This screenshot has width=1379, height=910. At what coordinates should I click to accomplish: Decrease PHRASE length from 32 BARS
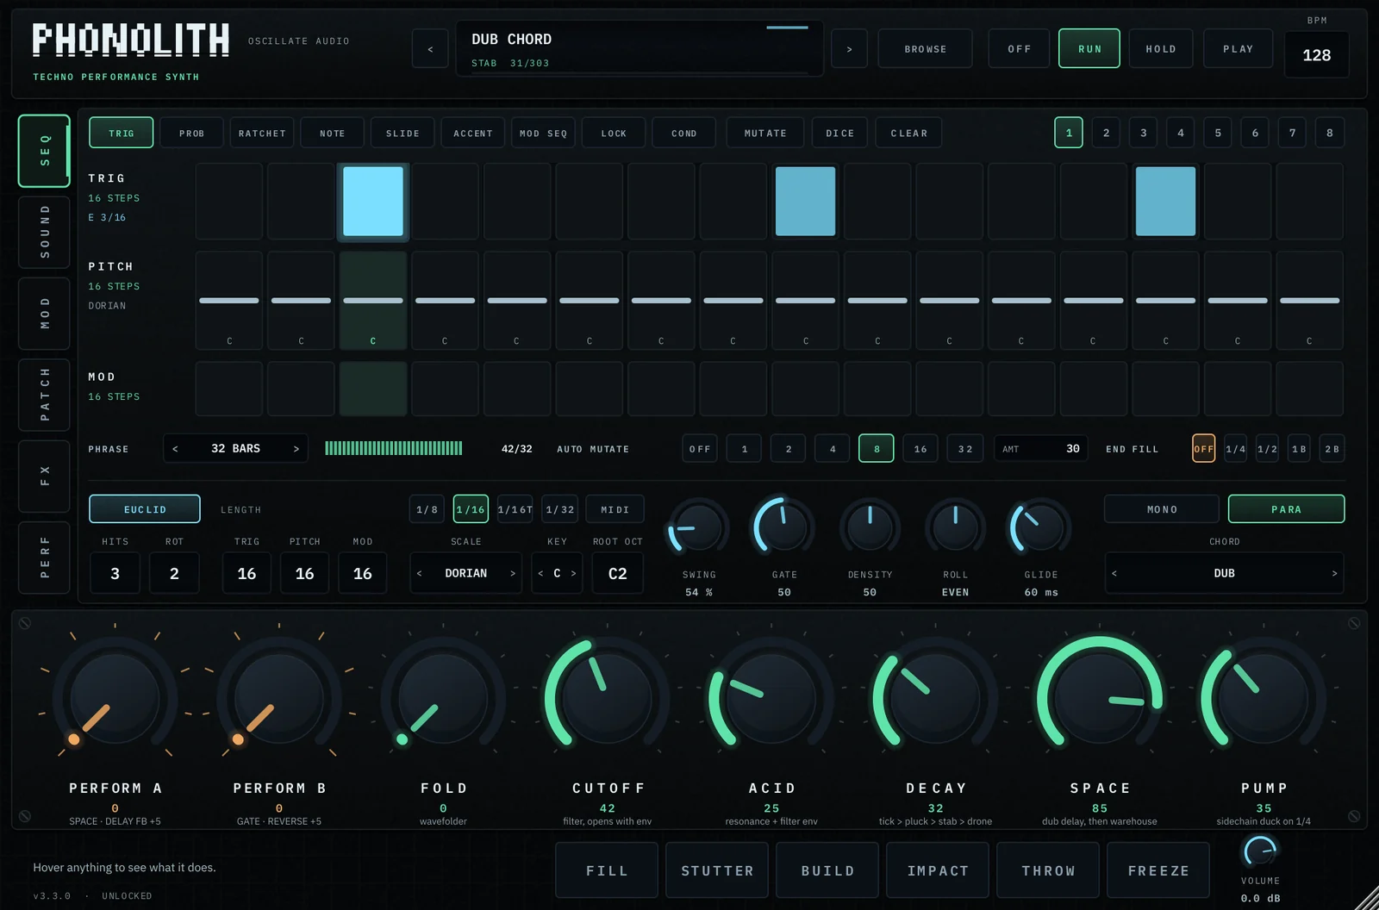(x=175, y=449)
